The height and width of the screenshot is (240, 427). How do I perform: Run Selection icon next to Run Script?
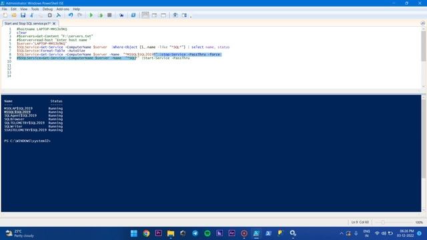coord(101,15)
